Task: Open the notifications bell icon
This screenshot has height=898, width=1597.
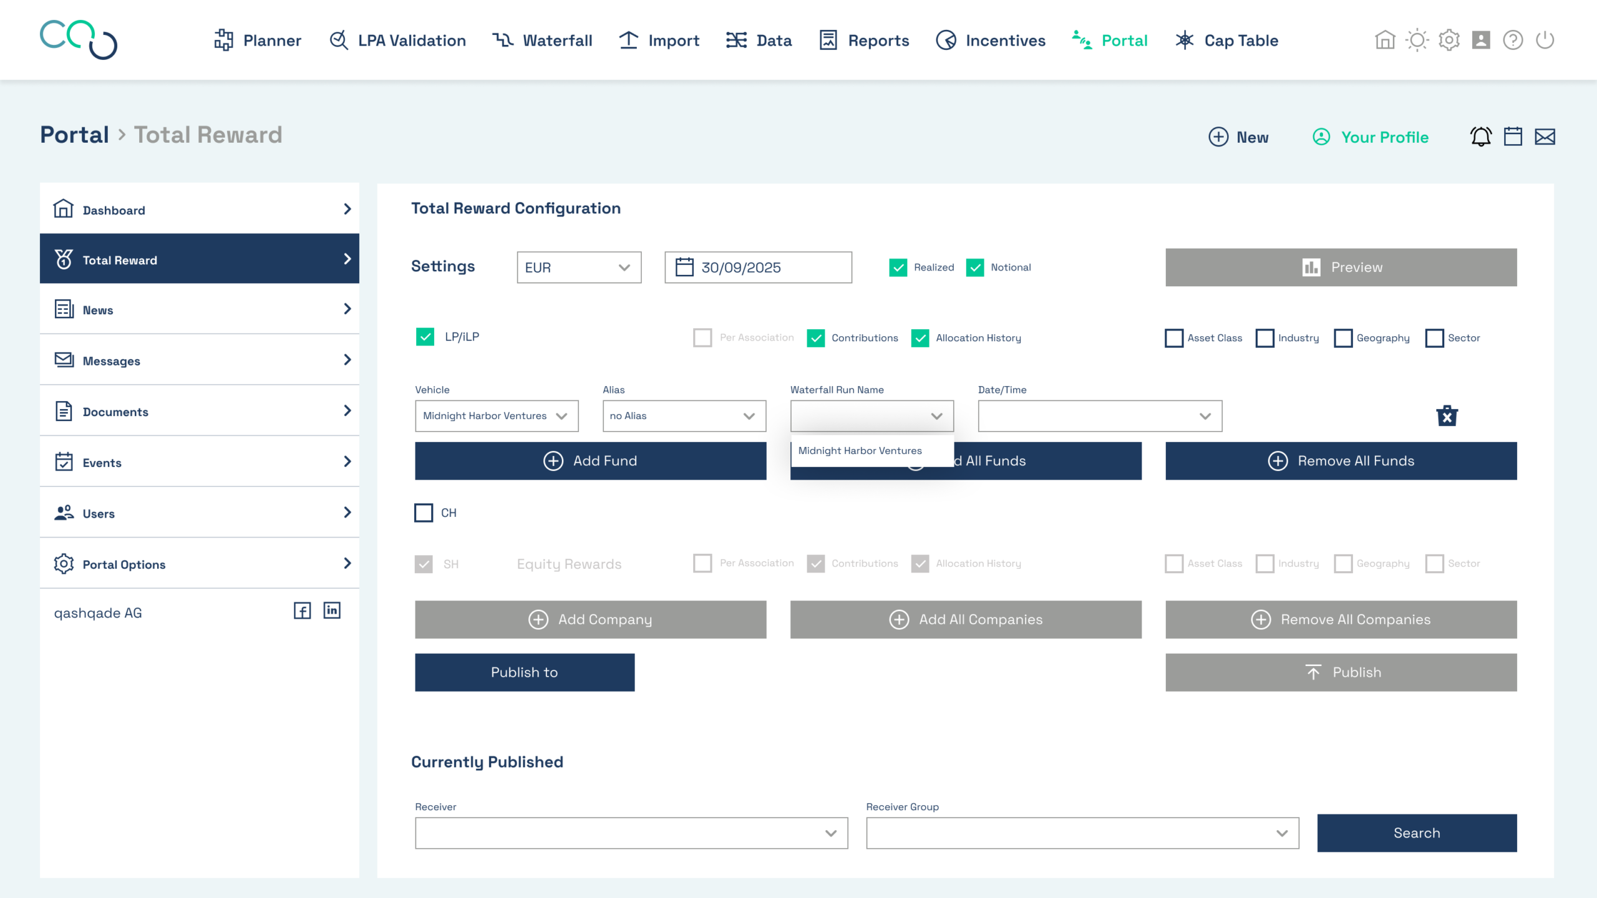Action: [x=1481, y=137]
